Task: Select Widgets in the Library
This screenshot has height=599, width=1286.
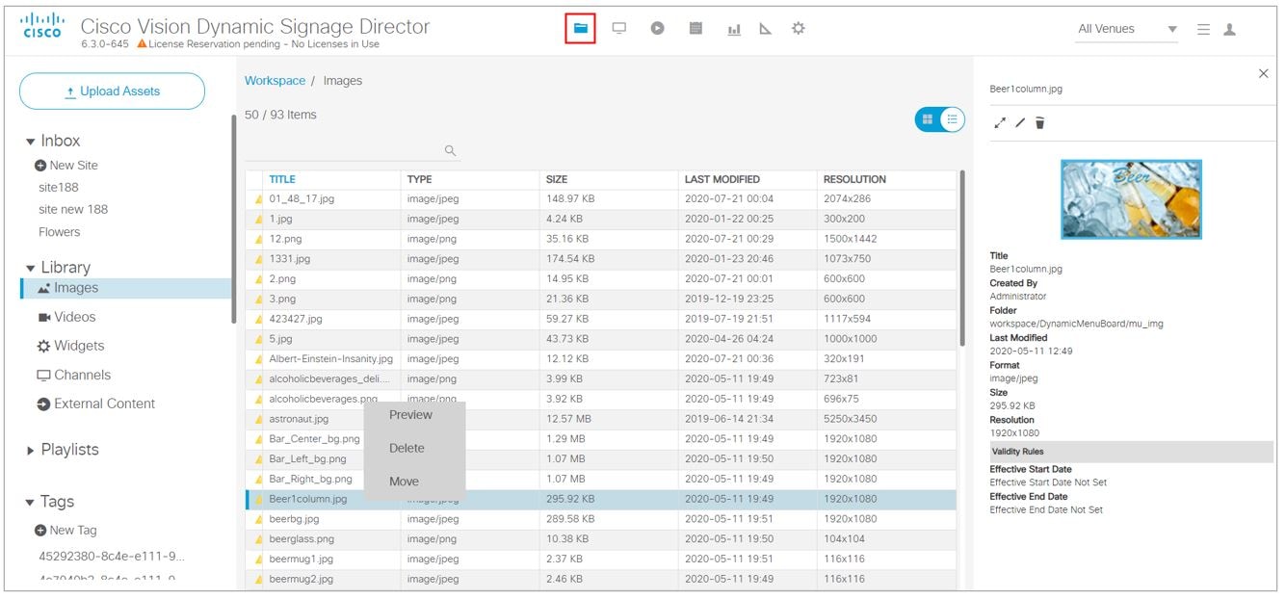Action: [70, 346]
